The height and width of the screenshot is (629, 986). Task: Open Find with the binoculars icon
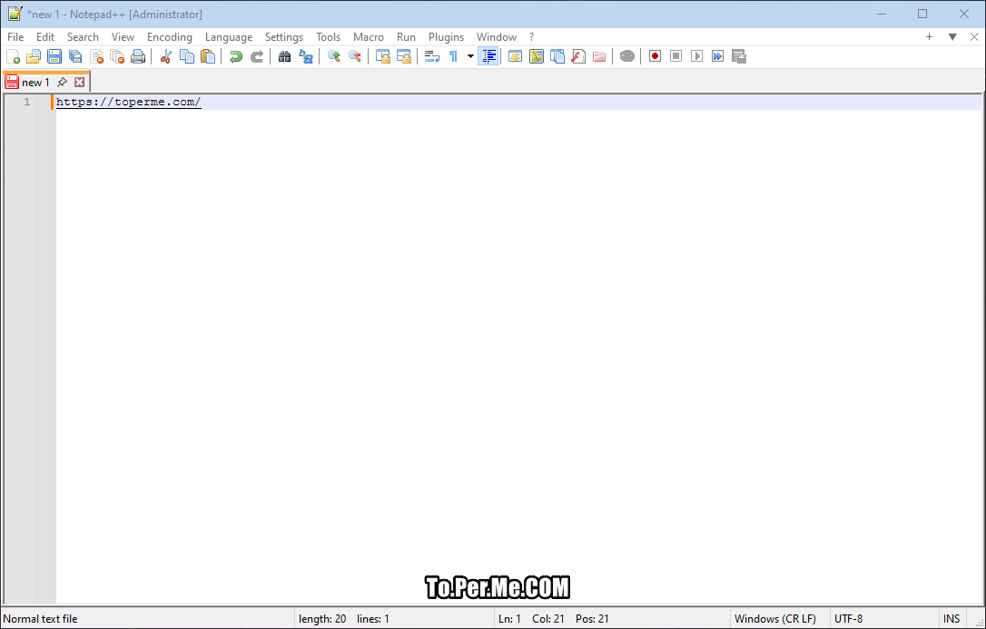[x=285, y=56]
